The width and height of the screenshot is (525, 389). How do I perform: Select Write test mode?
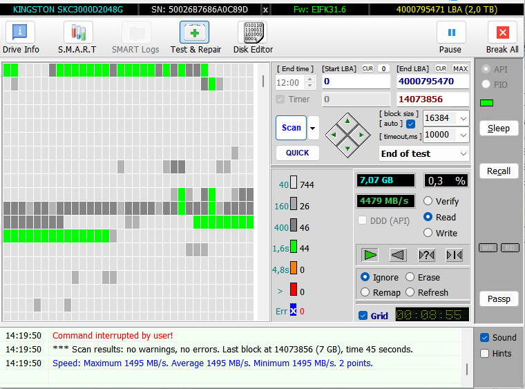(x=428, y=233)
